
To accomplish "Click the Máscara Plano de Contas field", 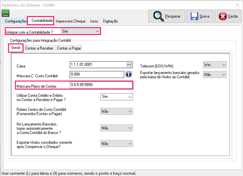I will tap(101, 85).
